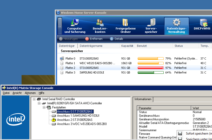Click the Intel Matrix Storage Console title icon
Image resolution: width=212 pixels, height=140 pixels.
pos(4,88)
